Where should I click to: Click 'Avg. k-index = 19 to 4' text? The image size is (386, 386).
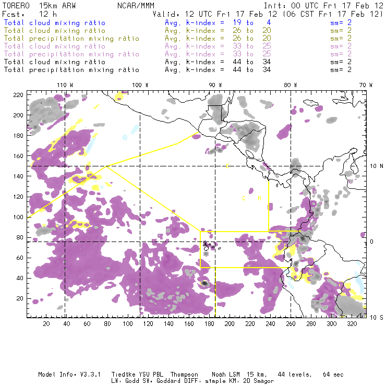pos(218,23)
